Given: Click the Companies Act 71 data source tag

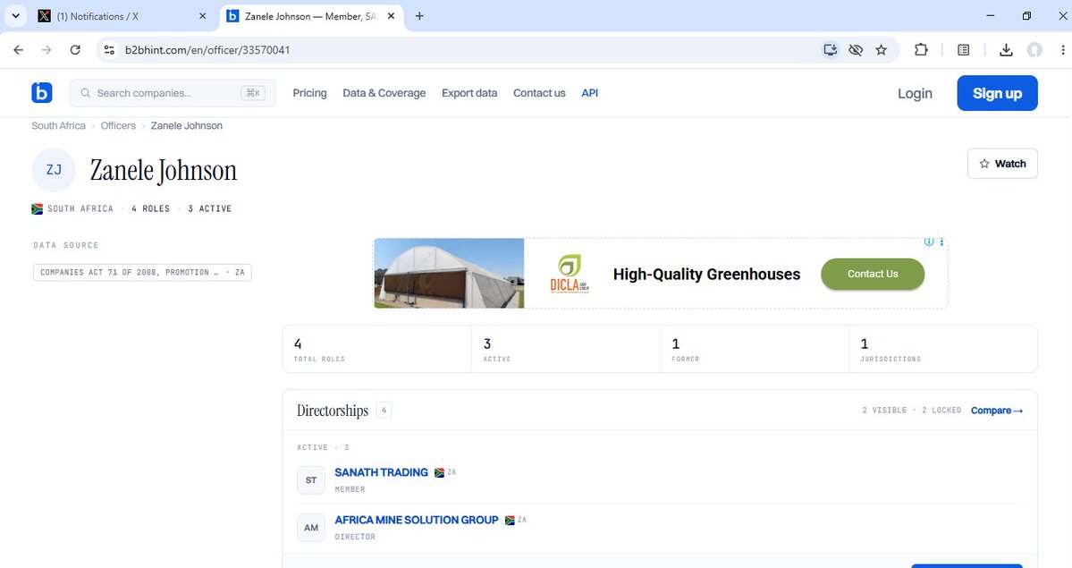Looking at the screenshot, I should (142, 272).
